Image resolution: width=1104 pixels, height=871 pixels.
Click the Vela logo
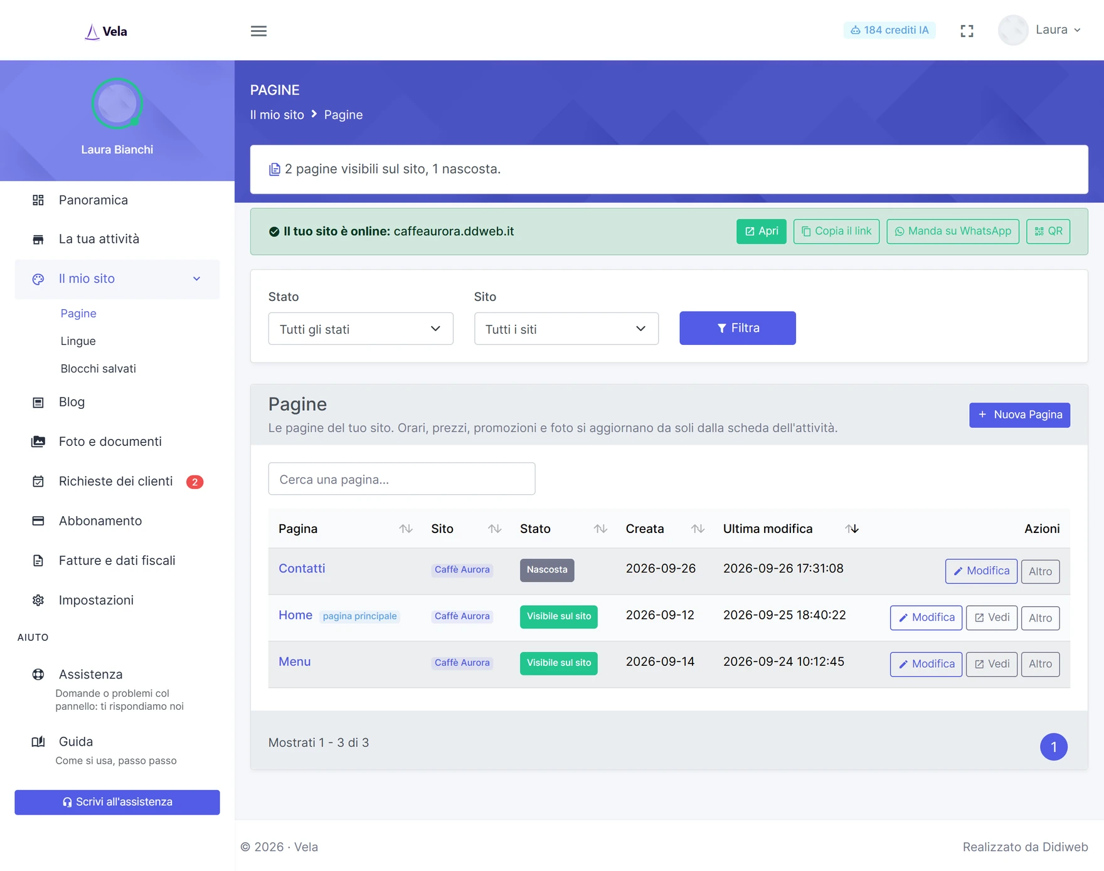pos(106,31)
